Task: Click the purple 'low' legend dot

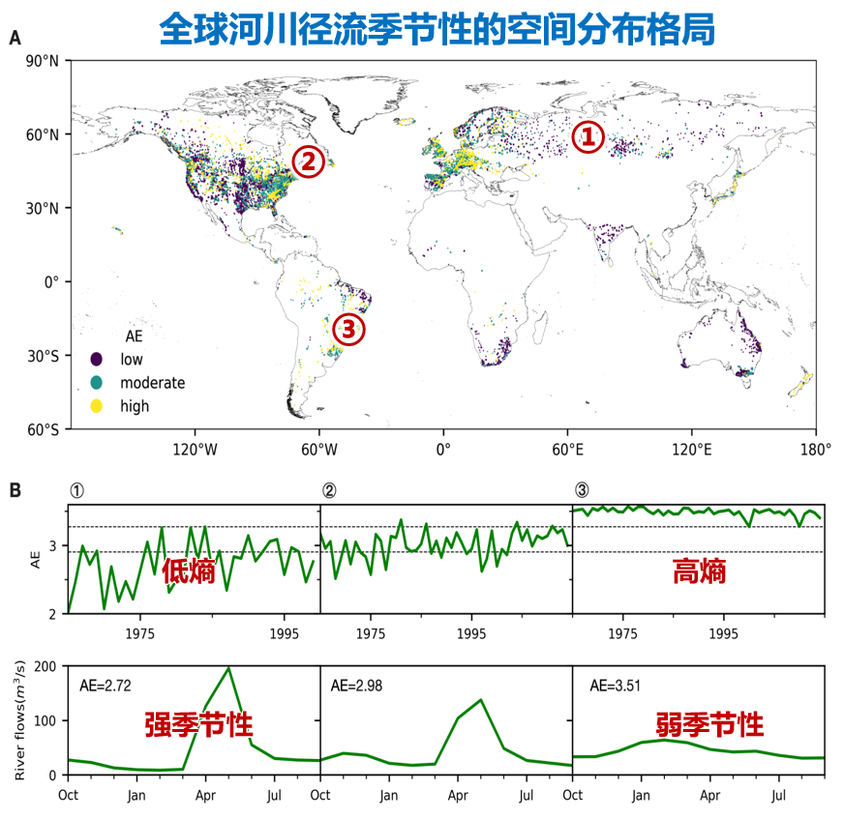Action: [96, 359]
